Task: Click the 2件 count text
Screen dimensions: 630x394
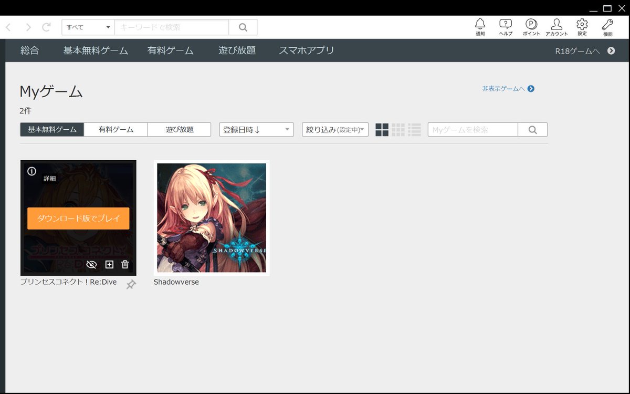Action: [26, 111]
